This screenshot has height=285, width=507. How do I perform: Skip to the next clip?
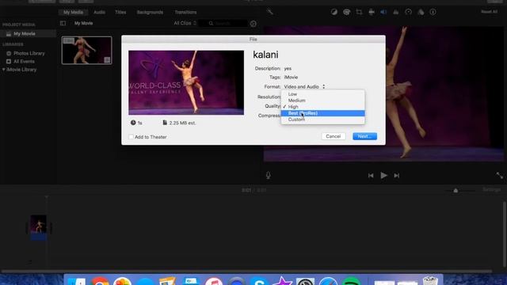tap(397, 176)
